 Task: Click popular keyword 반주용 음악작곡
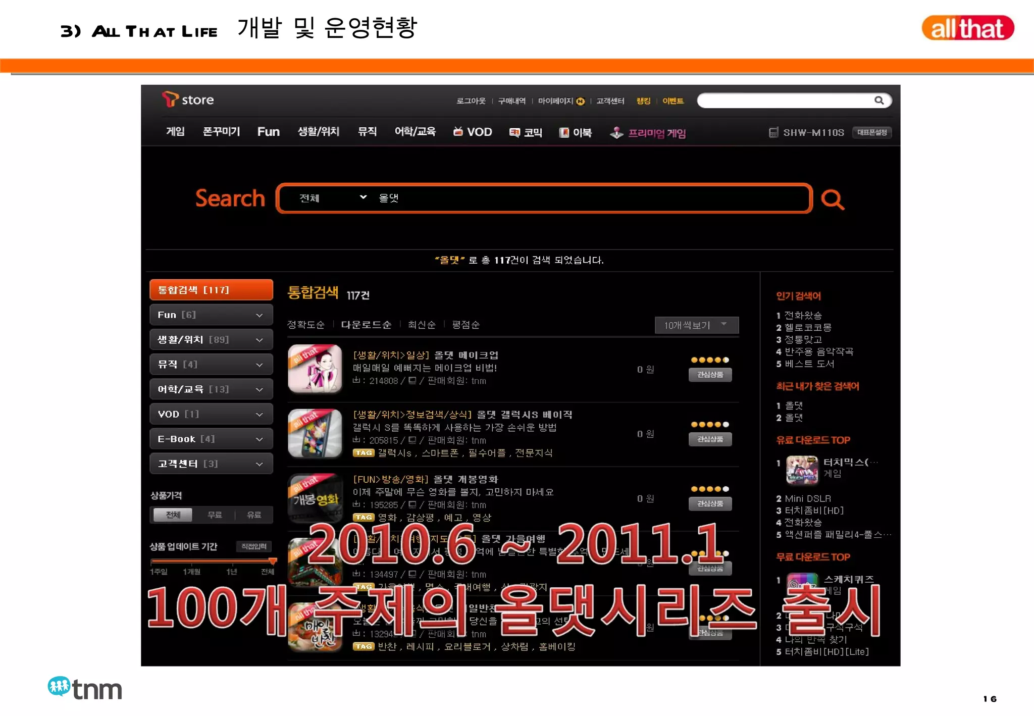(818, 351)
